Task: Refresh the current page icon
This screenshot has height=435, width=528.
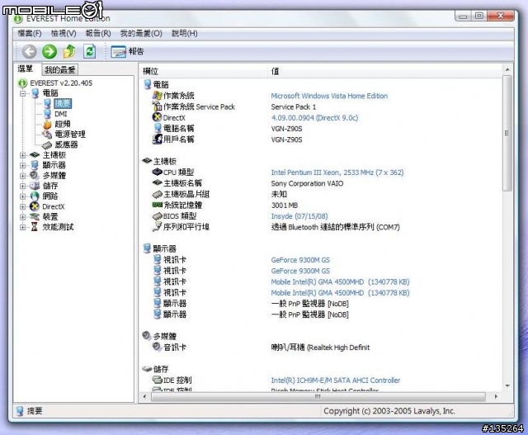Action: 90,51
